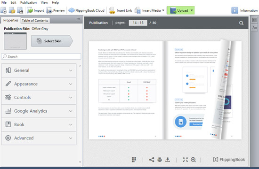The image size is (259, 169).
Task: Click the page number field 14 - 15
Action: coord(138,23)
